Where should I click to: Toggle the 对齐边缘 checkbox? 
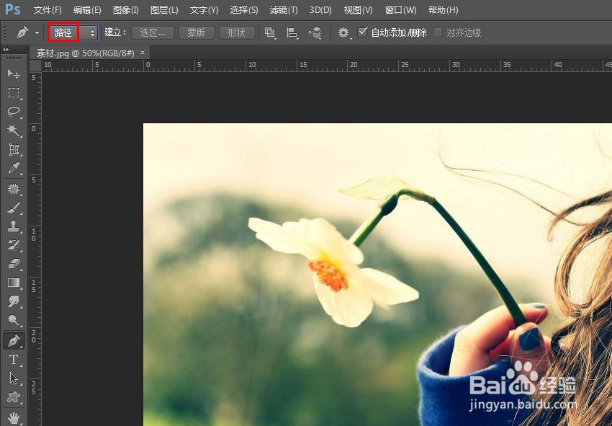click(438, 32)
